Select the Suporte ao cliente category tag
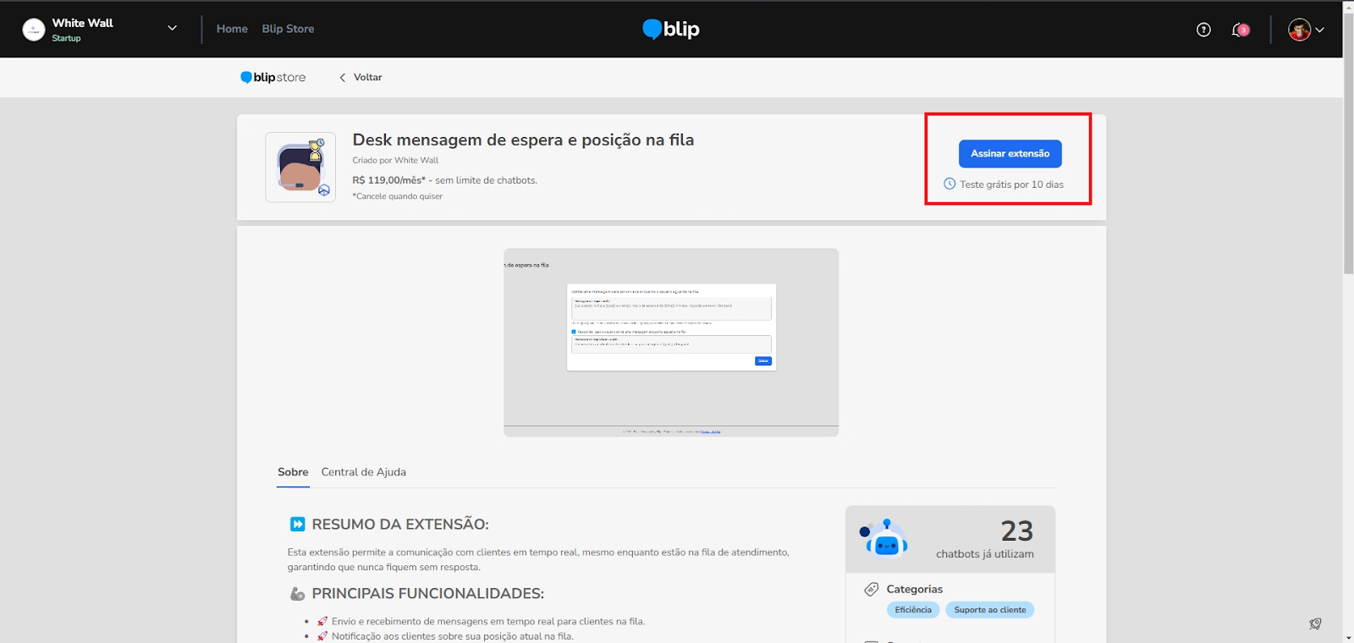This screenshot has height=643, width=1354. point(989,610)
